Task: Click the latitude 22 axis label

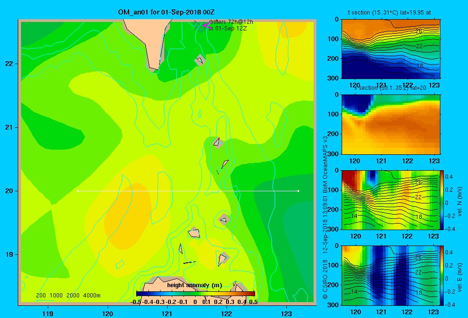Action: (9, 64)
